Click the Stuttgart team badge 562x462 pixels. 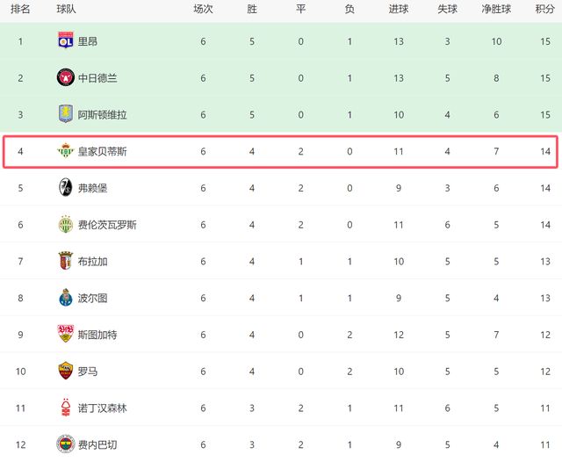[x=65, y=334]
